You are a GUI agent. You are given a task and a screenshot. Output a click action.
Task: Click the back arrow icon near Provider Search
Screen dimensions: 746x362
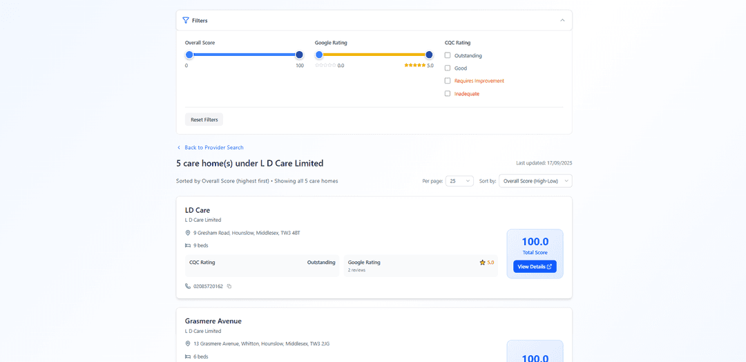coord(179,147)
